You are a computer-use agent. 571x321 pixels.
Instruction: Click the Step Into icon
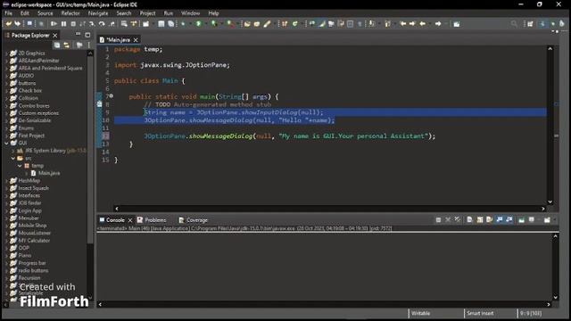click(x=92, y=24)
